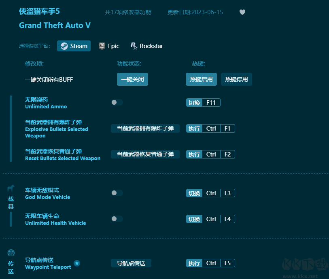Click the F5 hotkey field

click(x=227, y=263)
